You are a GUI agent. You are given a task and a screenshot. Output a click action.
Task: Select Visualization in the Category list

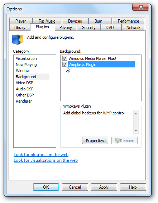(26, 58)
